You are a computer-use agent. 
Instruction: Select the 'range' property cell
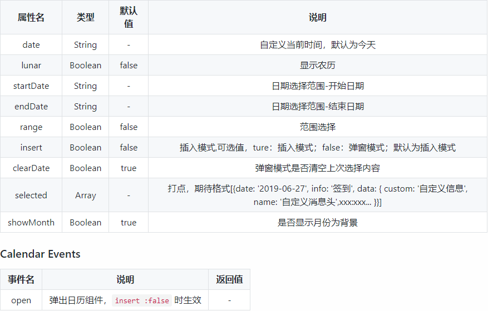tap(31, 127)
